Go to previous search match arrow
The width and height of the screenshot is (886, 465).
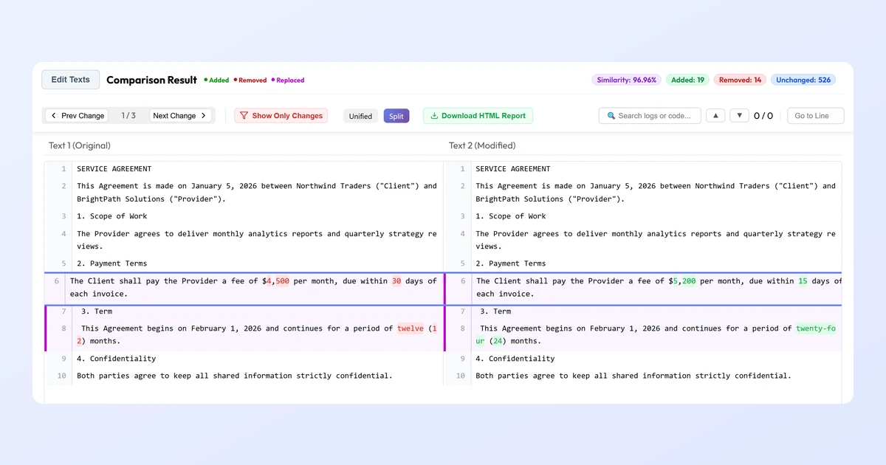point(715,116)
